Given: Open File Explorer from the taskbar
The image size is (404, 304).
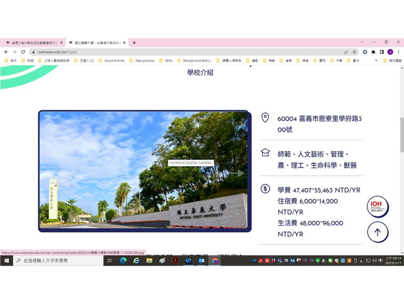Looking at the screenshot, I should [x=149, y=261].
